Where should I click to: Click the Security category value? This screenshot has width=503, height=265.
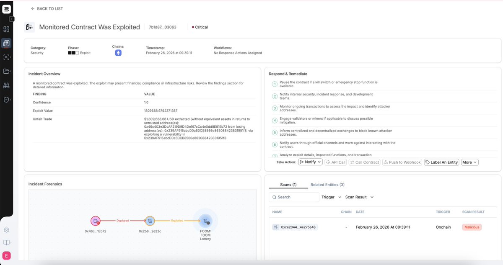click(37, 53)
